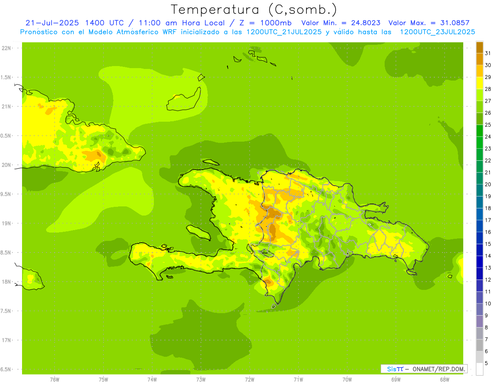Click the legend value '30'
499x385 pixels.
tap(488, 65)
